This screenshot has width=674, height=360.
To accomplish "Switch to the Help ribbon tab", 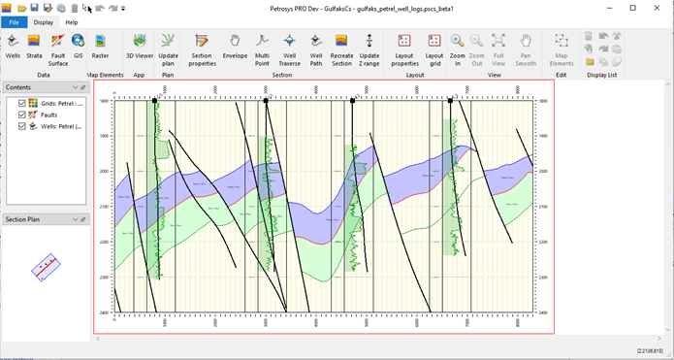I will click(x=72, y=22).
